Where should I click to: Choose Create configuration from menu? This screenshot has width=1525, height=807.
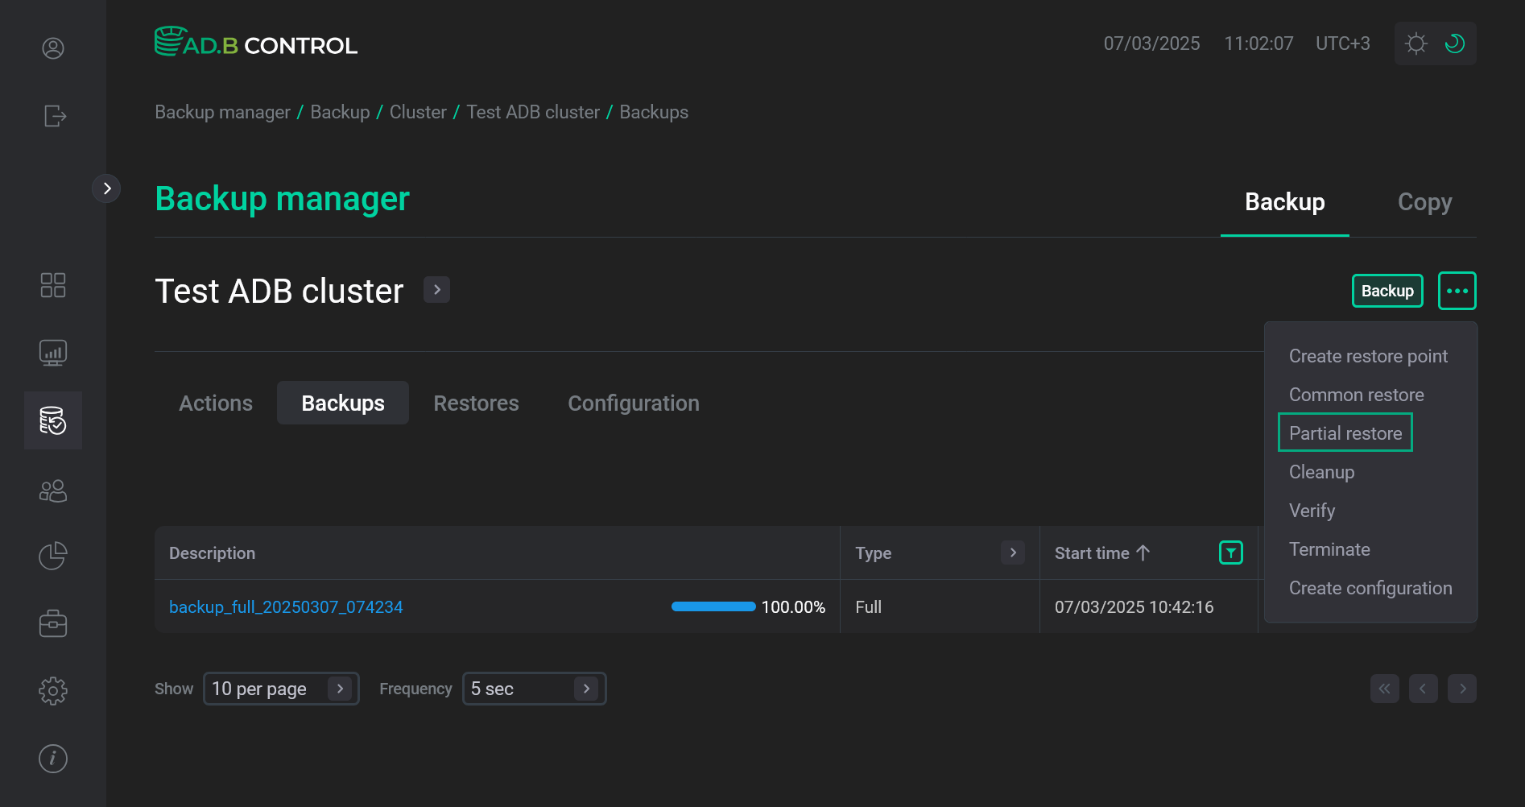[1370, 588]
